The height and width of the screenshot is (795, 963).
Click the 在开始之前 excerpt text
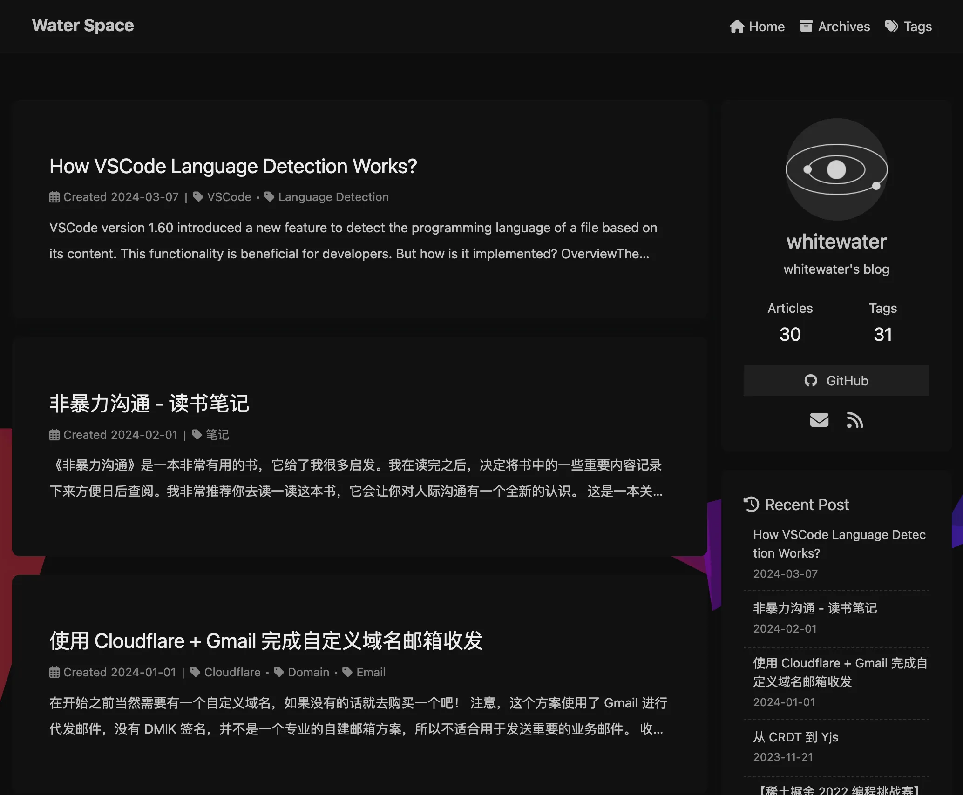[x=359, y=716]
